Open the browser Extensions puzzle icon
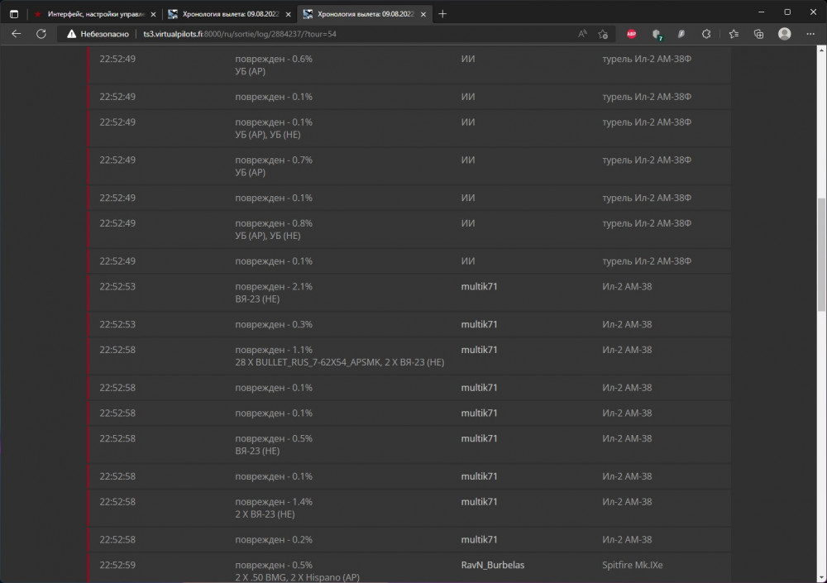The width and height of the screenshot is (827, 583). point(706,34)
